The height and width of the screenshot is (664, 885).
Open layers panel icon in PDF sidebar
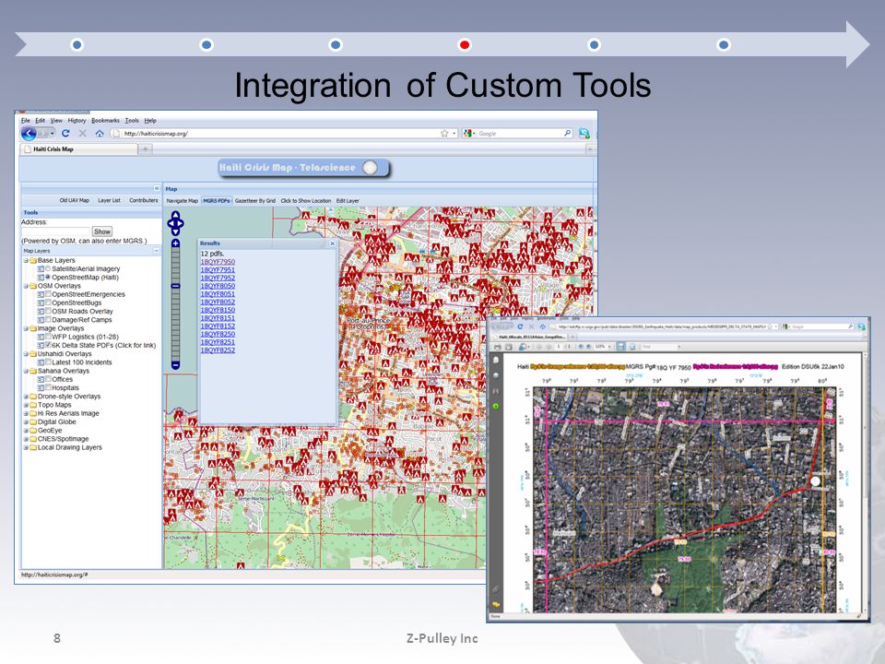click(x=496, y=375)
